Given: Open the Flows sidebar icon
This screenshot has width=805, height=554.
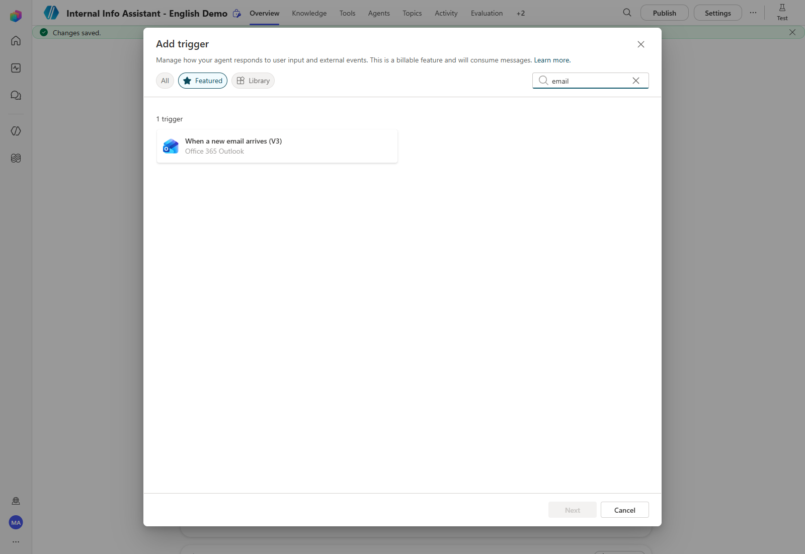Looking at the screenshot, I should 16,131.
